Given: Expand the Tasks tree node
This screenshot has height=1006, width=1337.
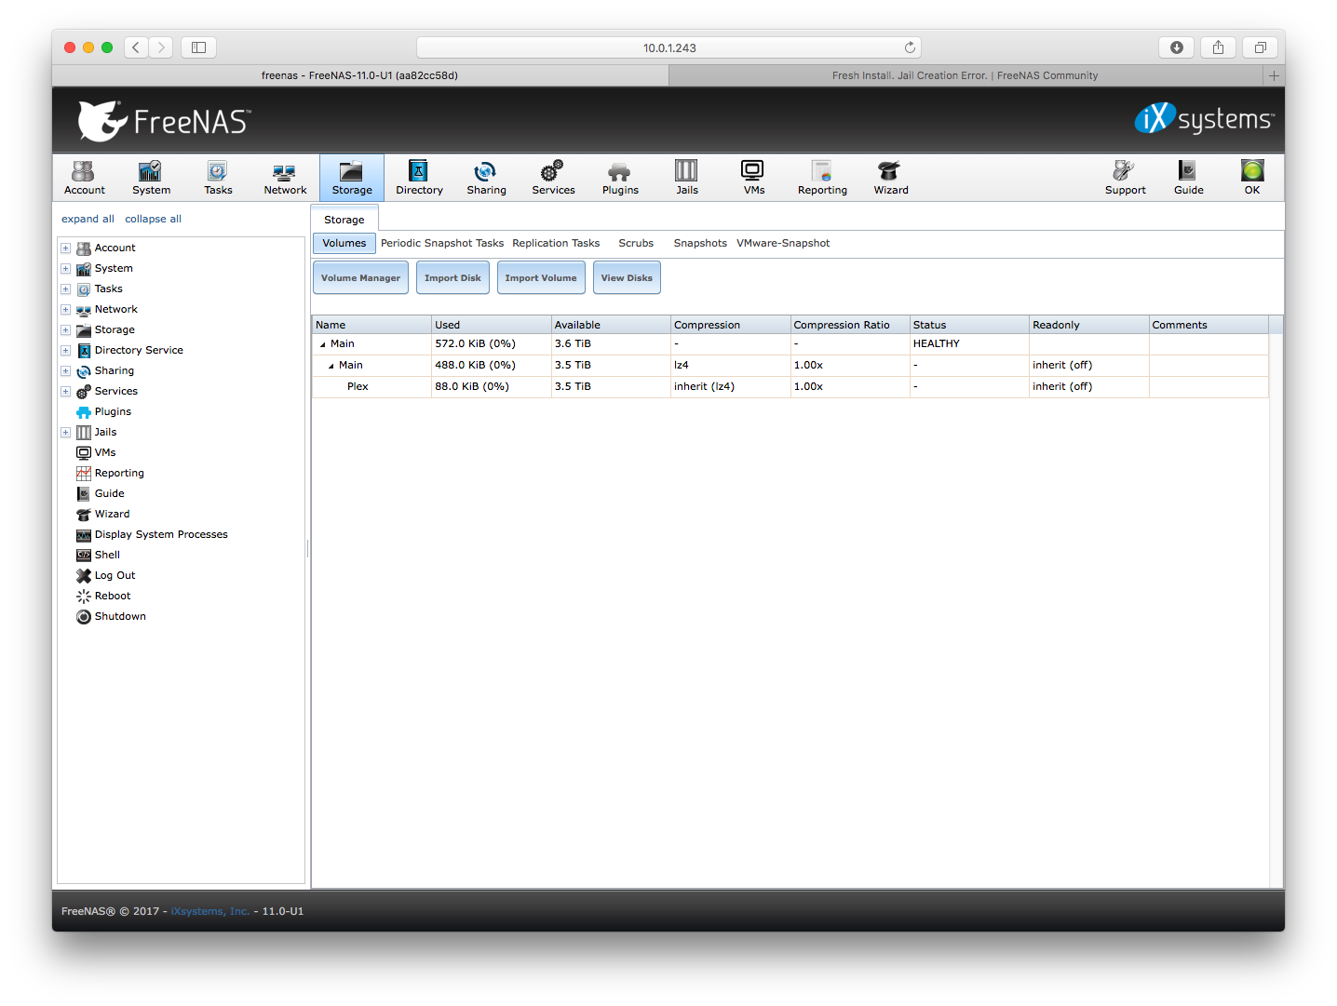Looking at the screenshot, I should 66,289.
